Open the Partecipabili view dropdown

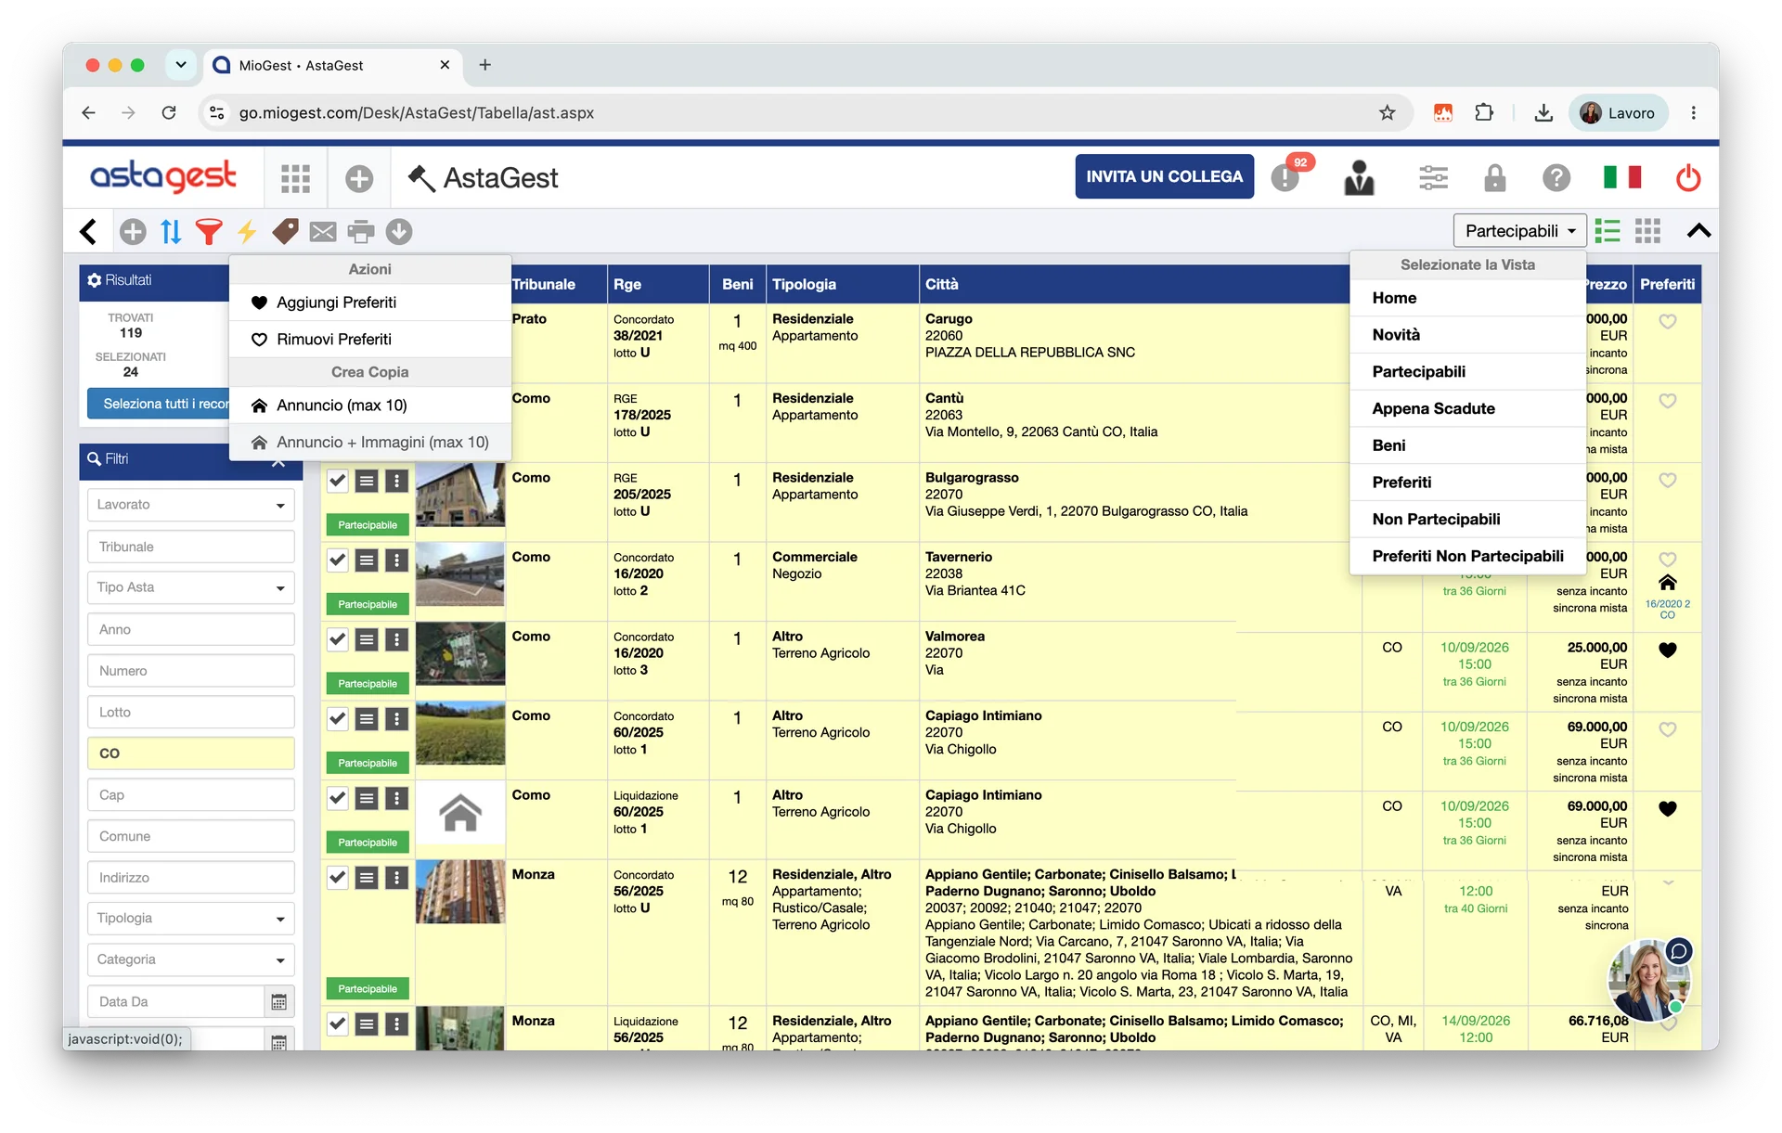(x=1519, y=231)
